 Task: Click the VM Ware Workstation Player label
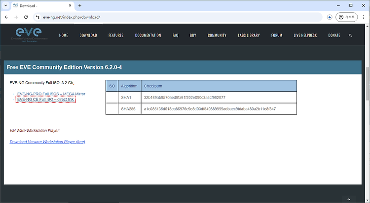pyautogui.click(x=35, y=131)
